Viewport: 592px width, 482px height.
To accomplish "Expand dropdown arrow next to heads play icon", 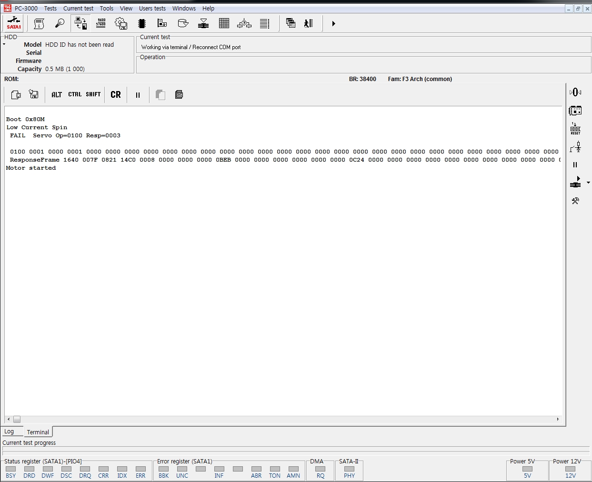I will (588, 183).
